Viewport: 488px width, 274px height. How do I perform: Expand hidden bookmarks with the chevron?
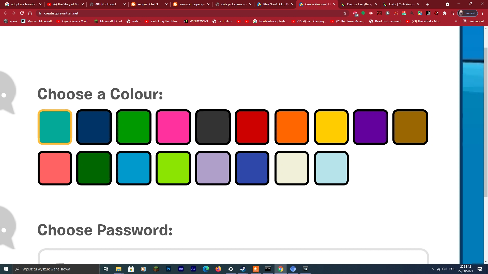click(x=456, y=21)
